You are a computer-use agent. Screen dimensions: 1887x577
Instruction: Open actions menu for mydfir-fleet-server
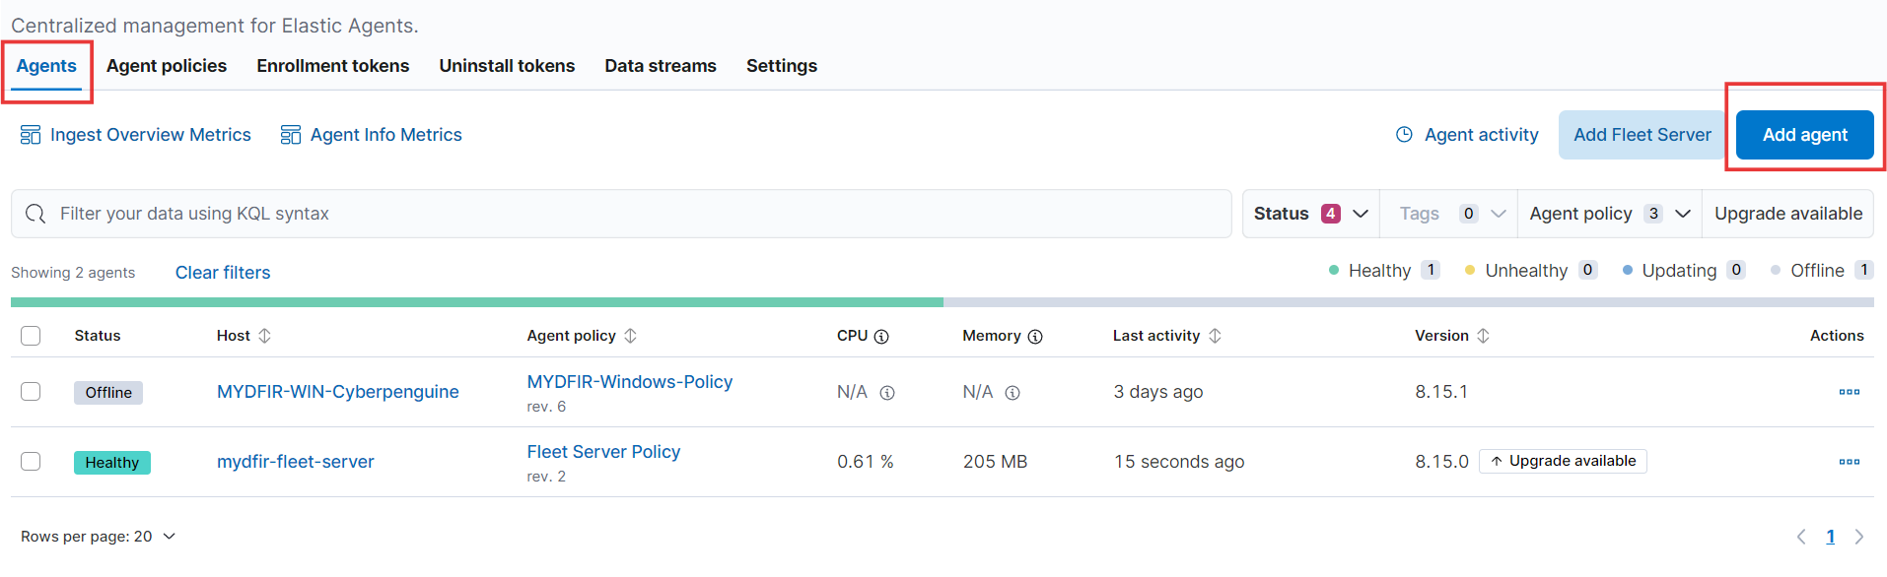pyautogui.click(x=1850, y=462)
